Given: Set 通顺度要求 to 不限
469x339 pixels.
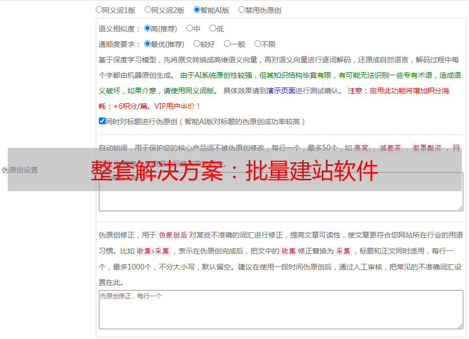Looking at the screenshot, I should pos(257,44).
